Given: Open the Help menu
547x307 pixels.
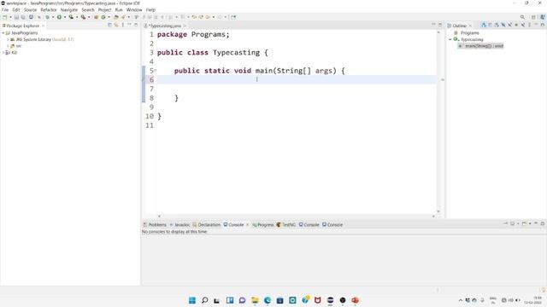Looking at the screenshot, I should click(150, 9).
